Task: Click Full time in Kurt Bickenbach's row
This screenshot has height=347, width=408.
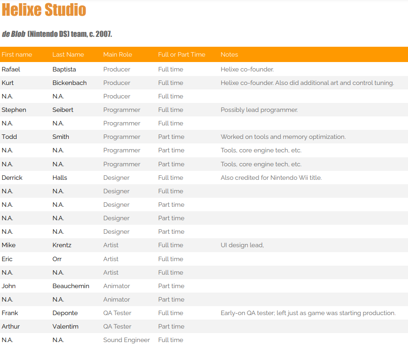Action: [x=170, y=83]
